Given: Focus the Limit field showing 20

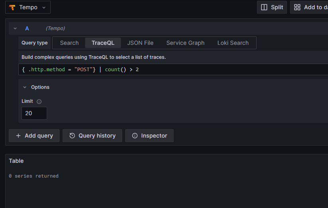Looking at the screenshot, I should (x=34, y=113).
